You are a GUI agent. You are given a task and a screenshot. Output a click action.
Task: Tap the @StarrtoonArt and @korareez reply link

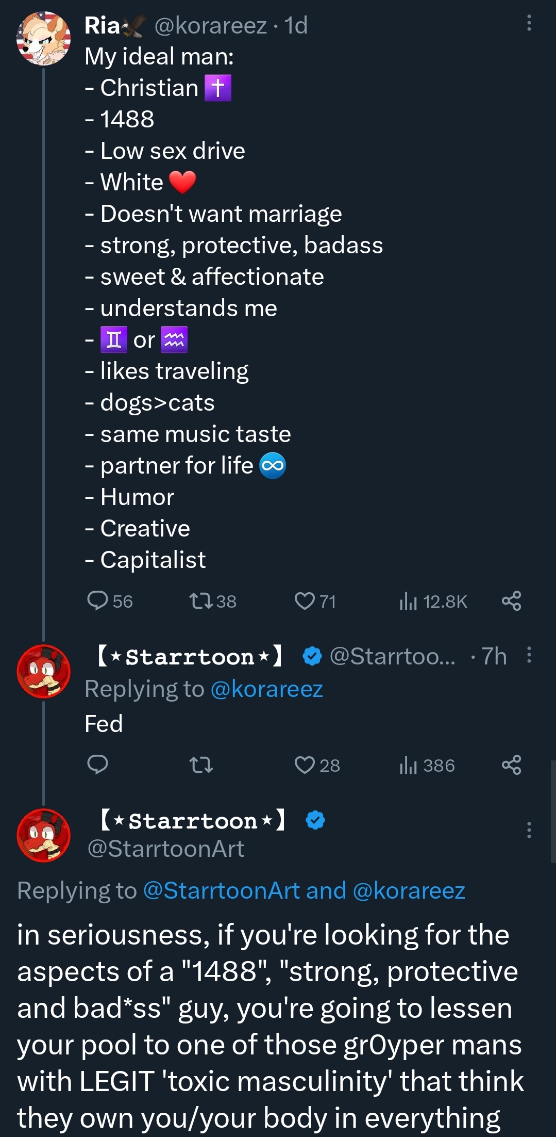pos(304,891)
